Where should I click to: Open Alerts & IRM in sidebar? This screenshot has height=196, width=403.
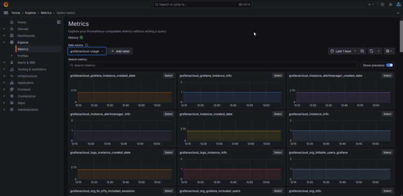coord(26,62)
